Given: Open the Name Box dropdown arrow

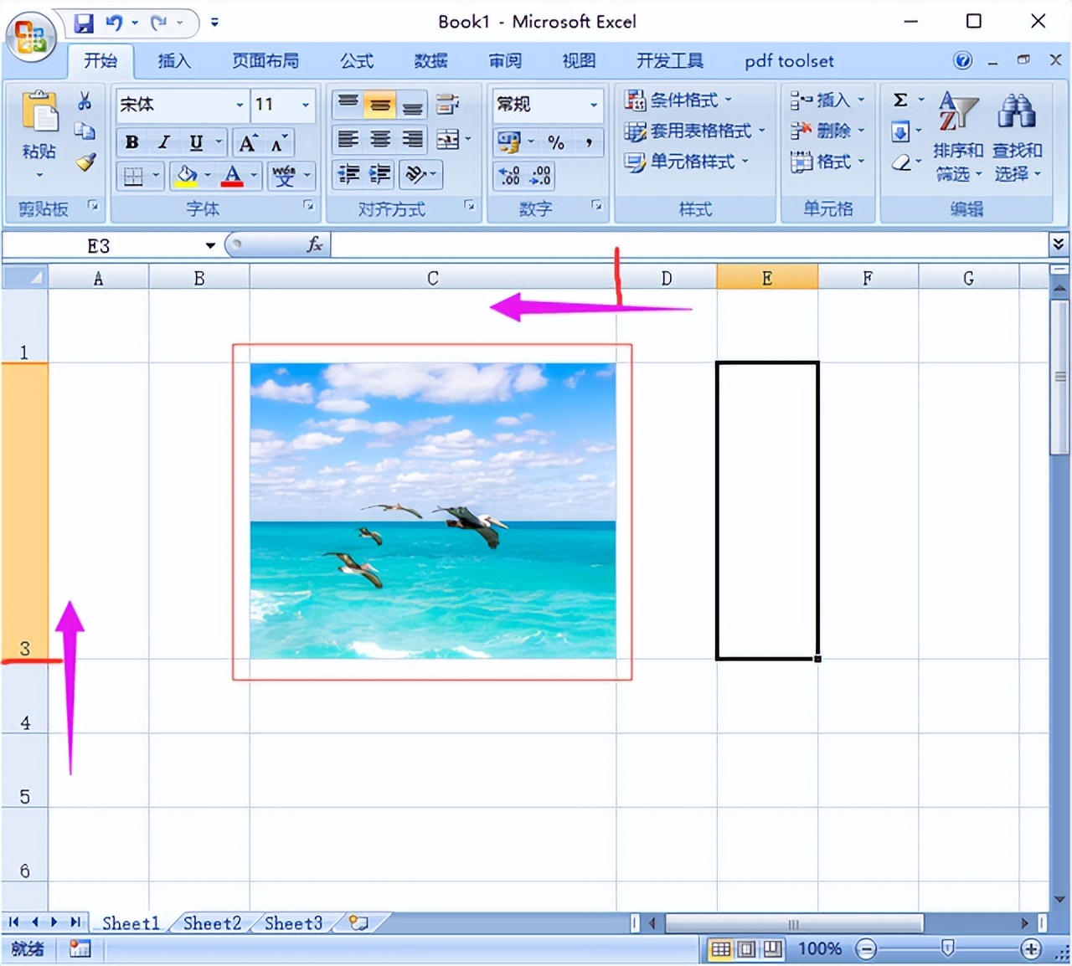Looking at the screenshot, I should pos(210,245).
